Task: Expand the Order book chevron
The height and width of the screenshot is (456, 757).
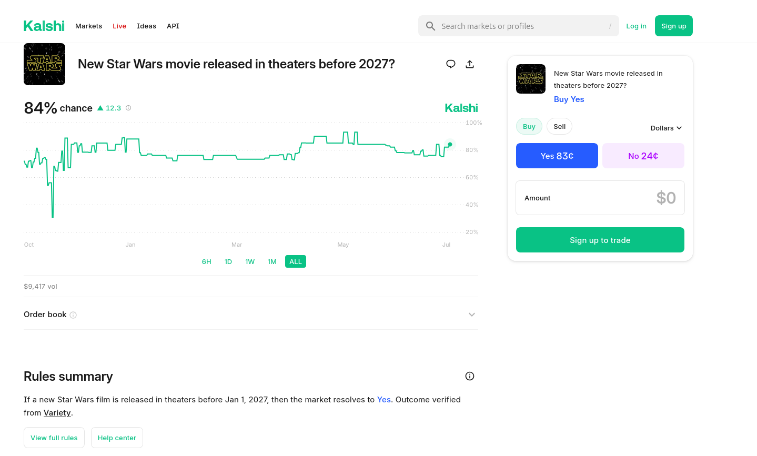Action: [472, 315]
